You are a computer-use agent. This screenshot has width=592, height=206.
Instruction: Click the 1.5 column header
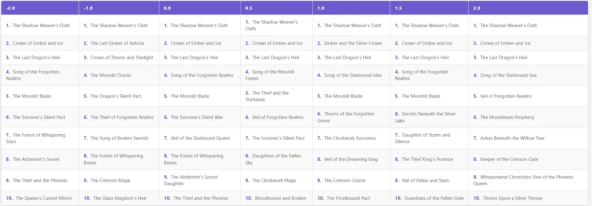pyautogui.click(x=398, y=8)
